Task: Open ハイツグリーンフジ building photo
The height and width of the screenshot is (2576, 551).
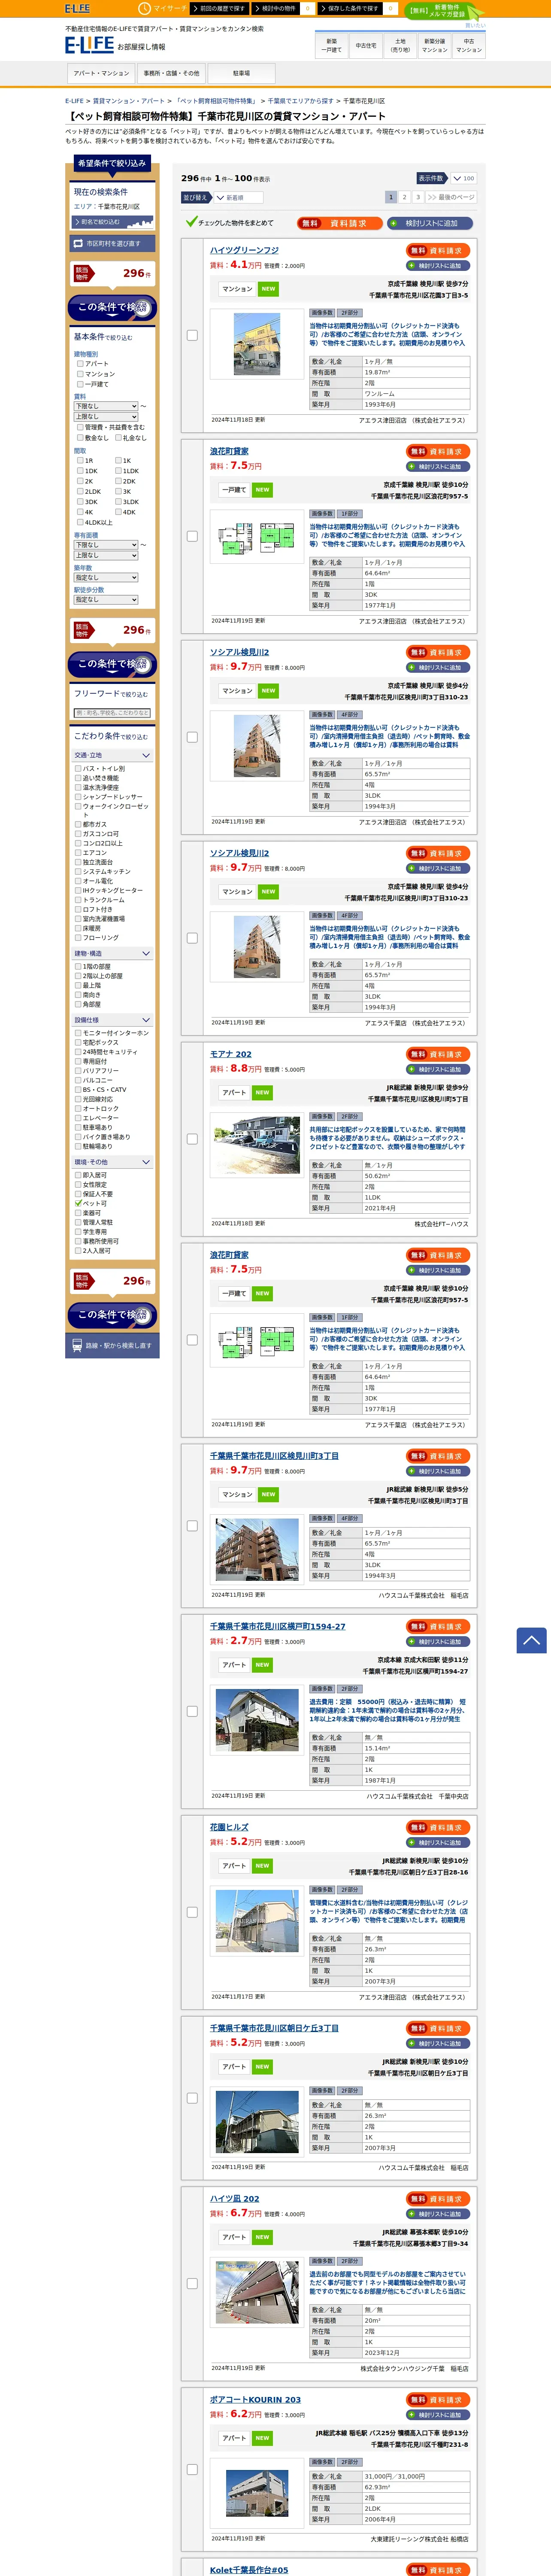Action: tap(257, 344)
